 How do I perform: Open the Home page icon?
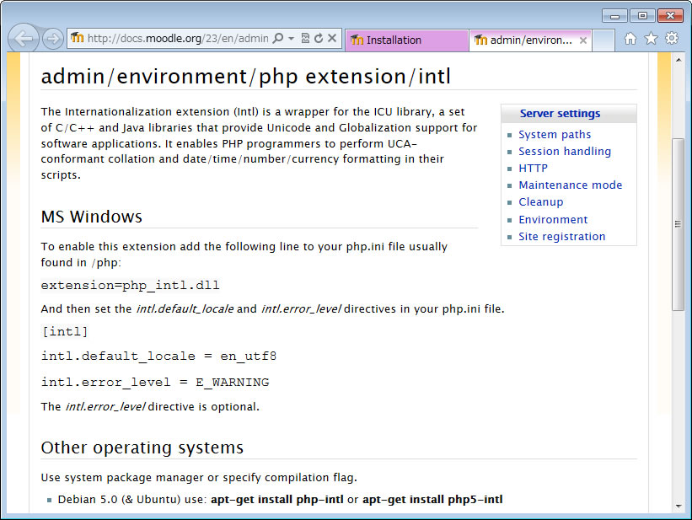pyautogui.click(x=630, y=39)
